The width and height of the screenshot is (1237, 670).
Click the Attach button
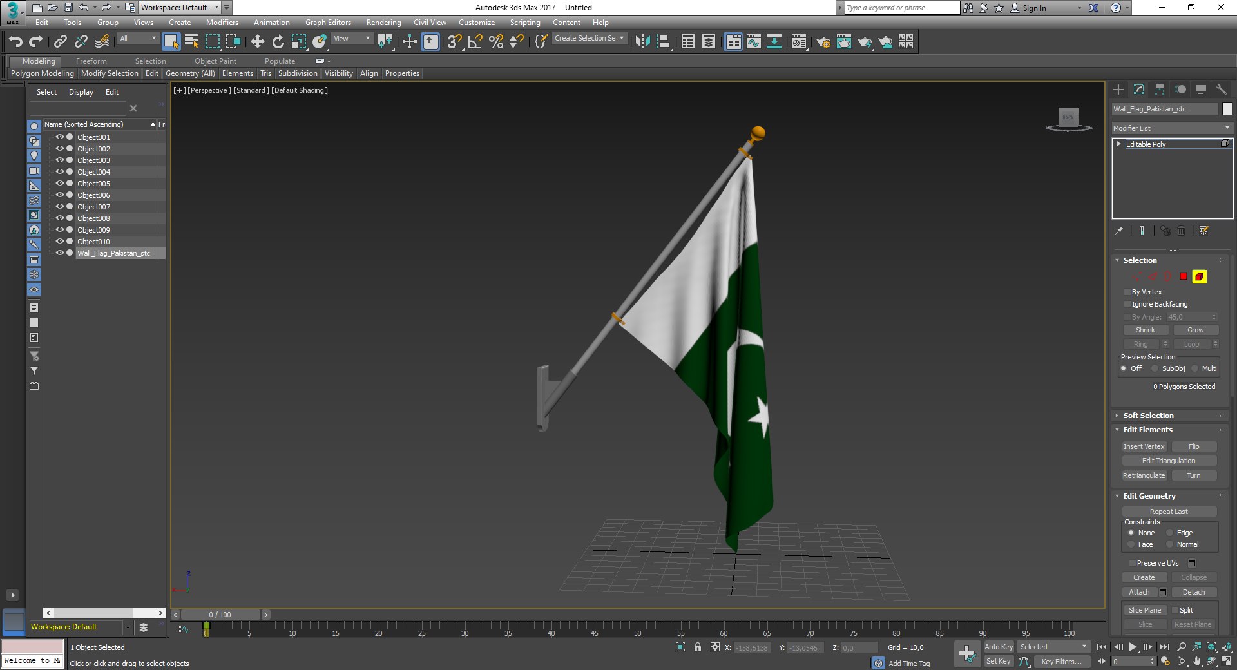[x=1139, y=592]
